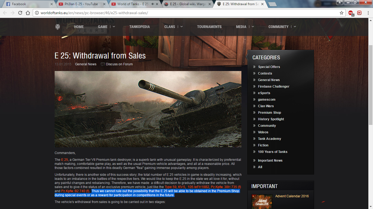Switch to the World of Tanks - E 25 tab
Screen dimensions: 373x209
coord(134,4)
